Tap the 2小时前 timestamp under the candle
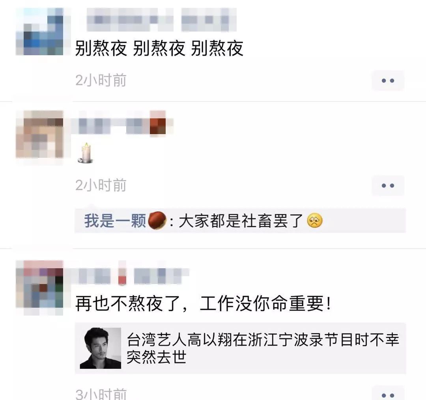This screenshot has height=400, width=426. click(101, 185)
